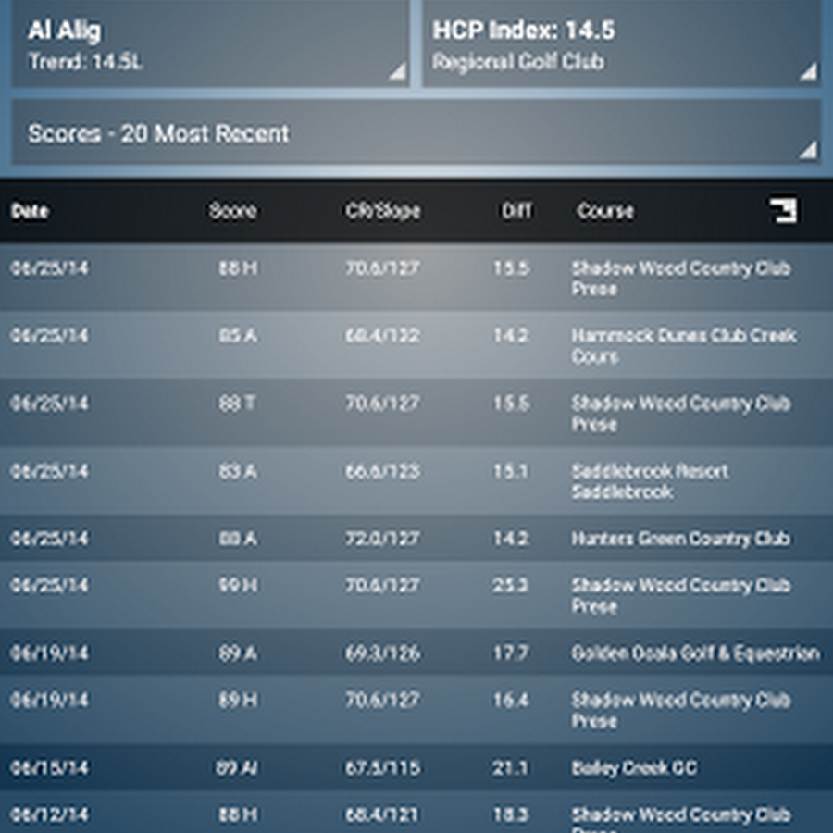Select the 89 H score cell
Screen dimensions: 833x833
(238, 700)
